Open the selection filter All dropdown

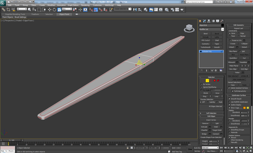(22, 9)
